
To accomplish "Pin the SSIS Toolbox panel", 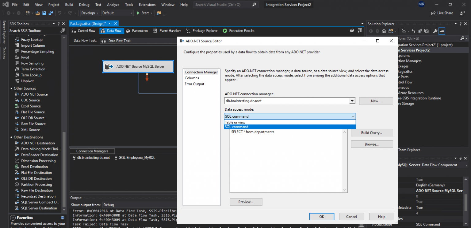I will click(59, 24).
